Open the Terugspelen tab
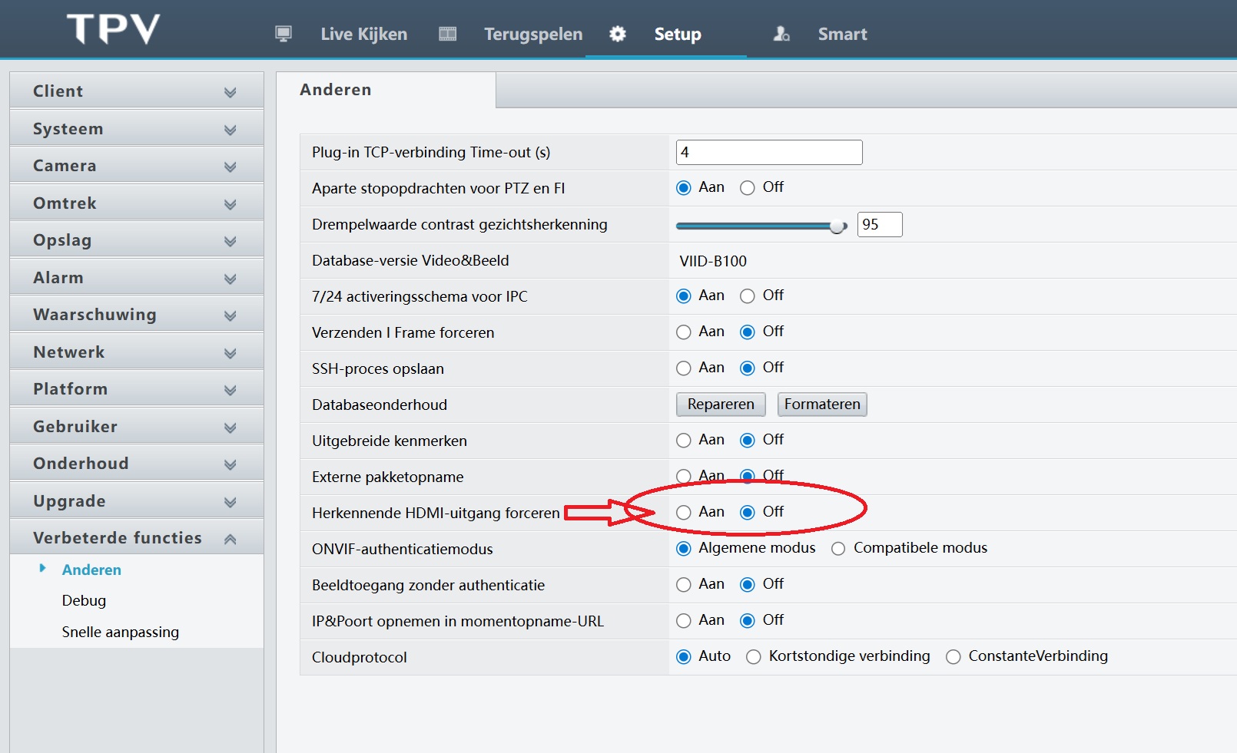The width and height of the screenshot is (1237, 753). point(532,34)
